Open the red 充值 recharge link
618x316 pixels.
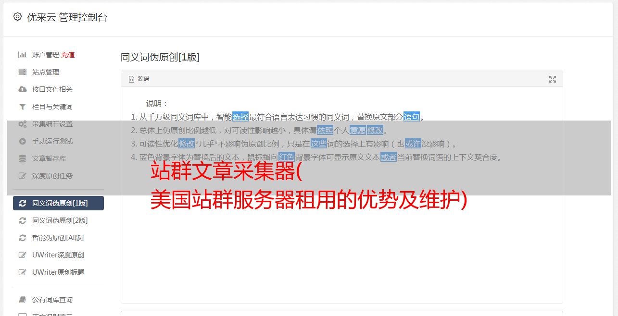tap(68, 55)
